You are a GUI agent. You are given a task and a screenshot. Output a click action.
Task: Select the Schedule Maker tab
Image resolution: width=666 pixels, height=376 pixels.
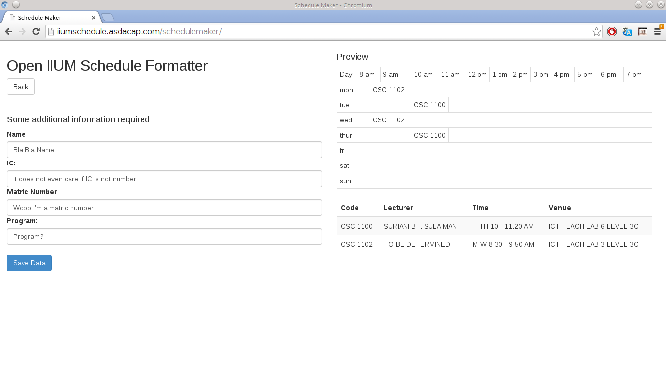(x=51, y=18)
